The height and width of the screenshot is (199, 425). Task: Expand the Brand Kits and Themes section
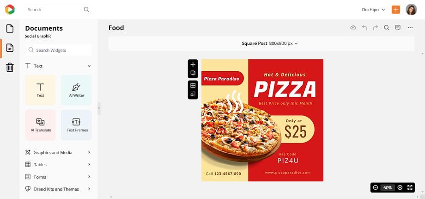coord(58,189)
